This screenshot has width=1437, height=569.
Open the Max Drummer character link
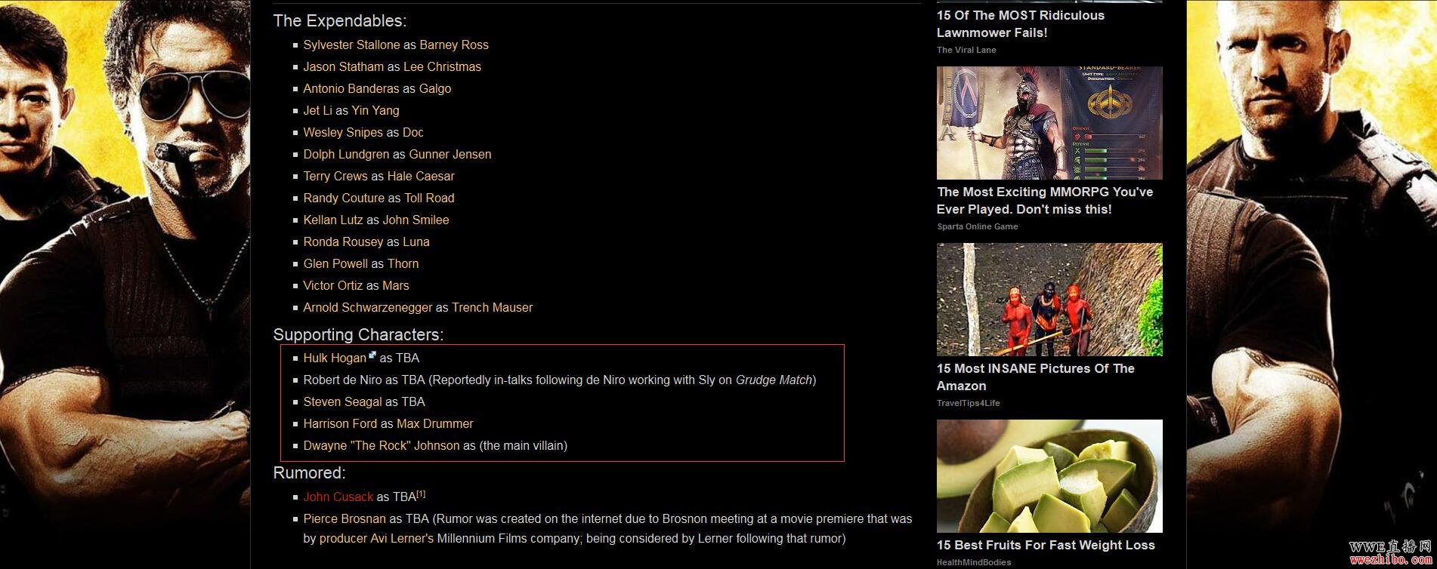pos(435,423)
